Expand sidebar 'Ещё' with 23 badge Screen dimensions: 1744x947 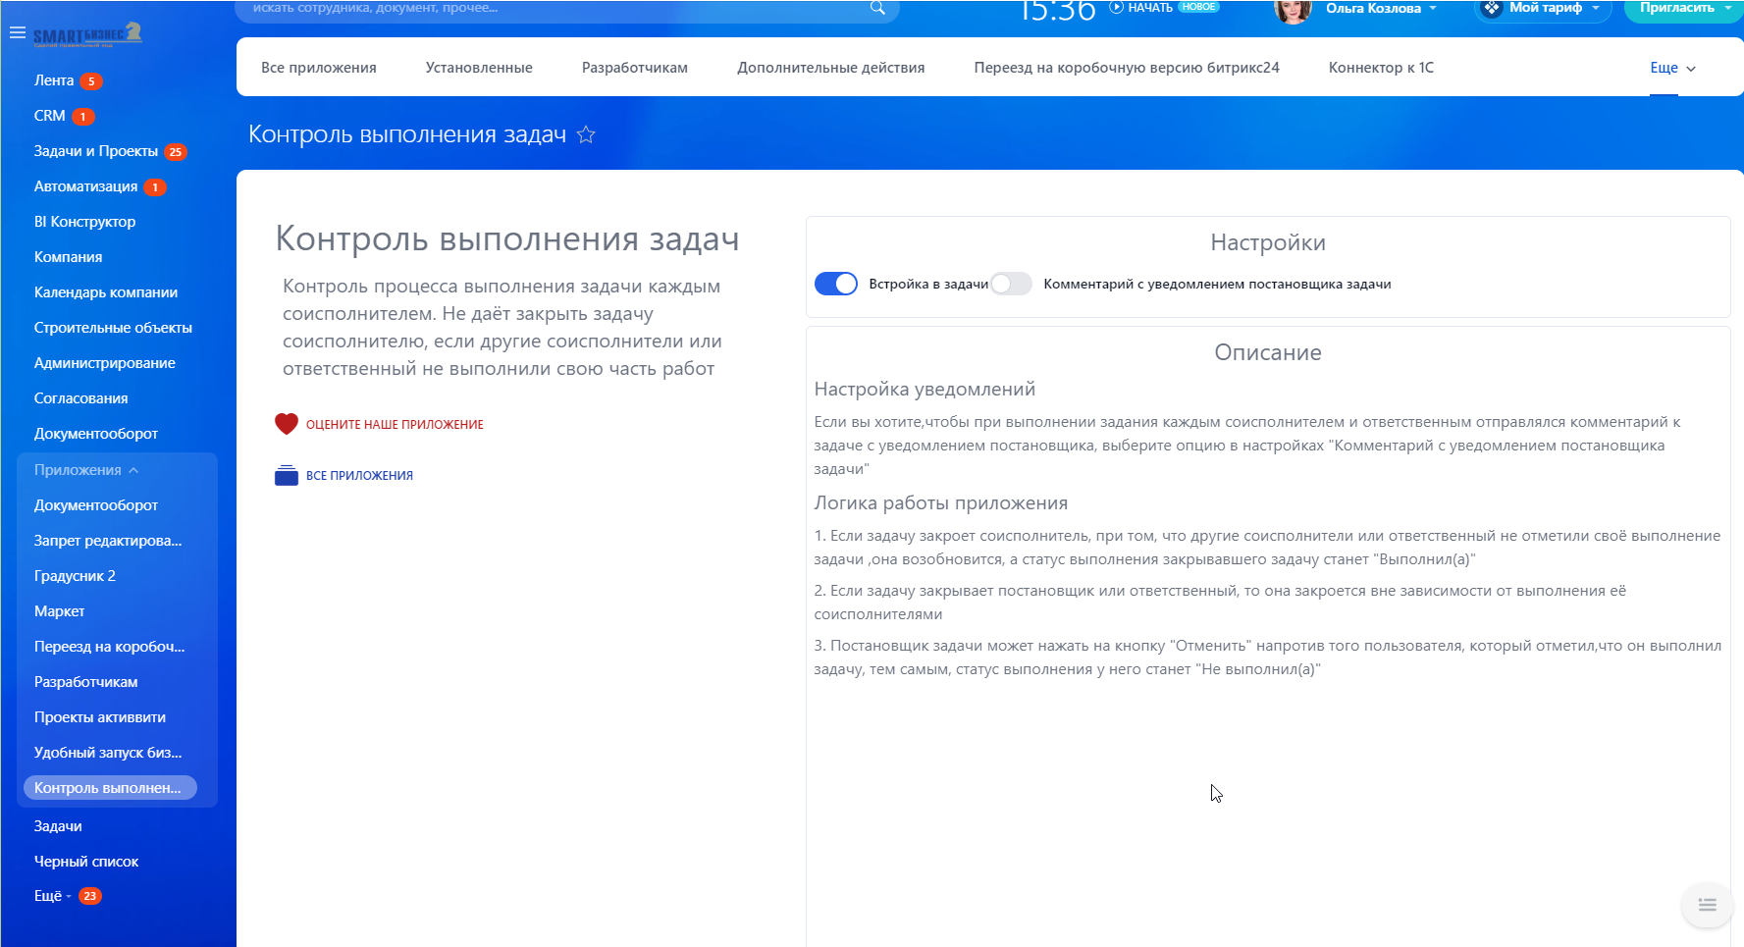(x=52, y=896)
